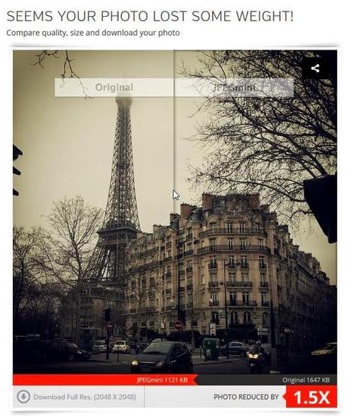Image resolution: width=351 pixels, height=416 pixels.
Task: Click the red 1.5X reduction badge
Action: click(311, 397)
